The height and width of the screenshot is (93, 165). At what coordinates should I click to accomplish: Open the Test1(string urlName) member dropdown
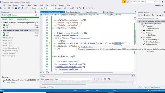coord(120,15)
